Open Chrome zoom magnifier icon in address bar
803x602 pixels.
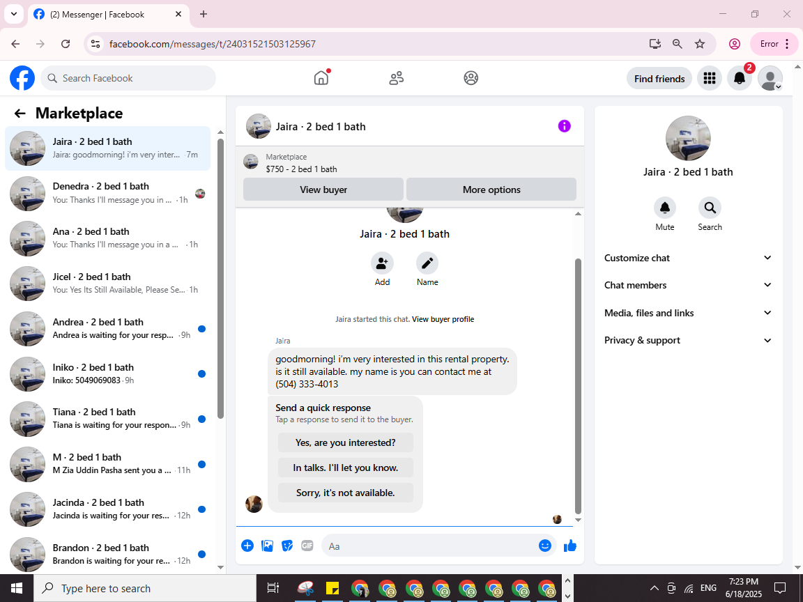[x=677, y=44]
